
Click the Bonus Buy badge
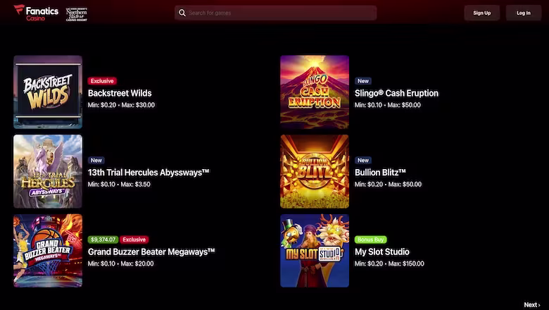370,240
